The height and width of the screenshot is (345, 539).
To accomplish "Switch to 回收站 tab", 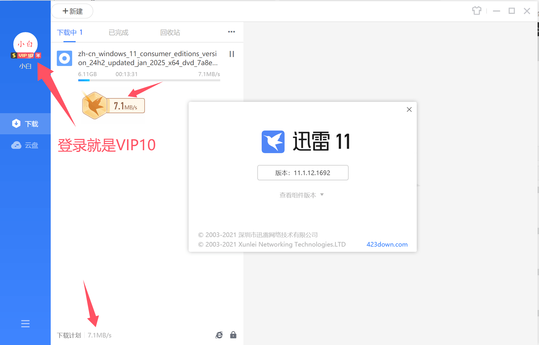I will tap(170, 32).
